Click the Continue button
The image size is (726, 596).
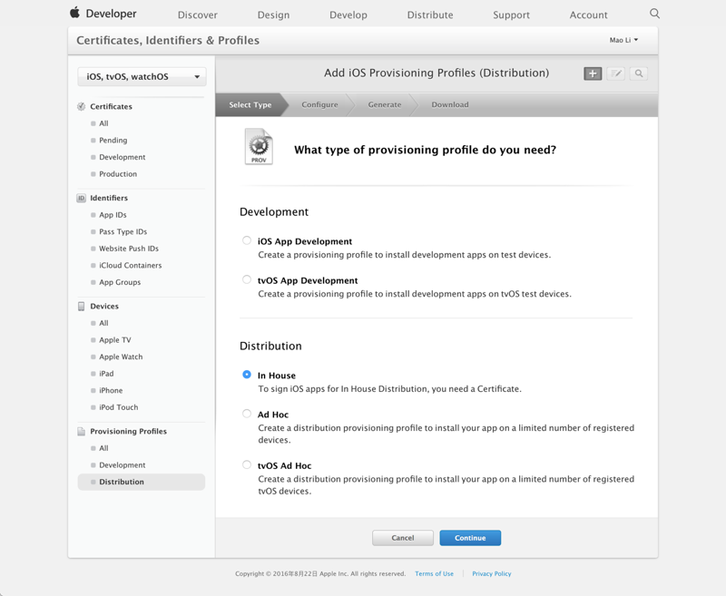(470, 538)
